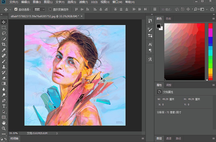This screenshot has width=216, height=142.
Task: Select the Rectangular Marquee tool
Action: [4, 28]
